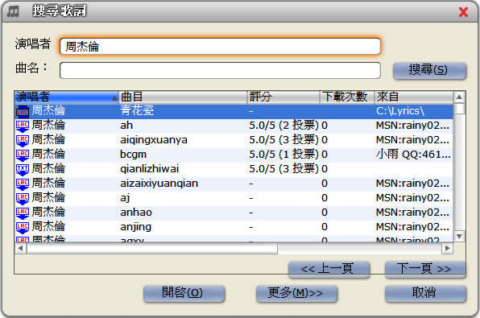
Task: Close the 搜尋歌詞 dialog with red X
Action: tap(463, 12)
